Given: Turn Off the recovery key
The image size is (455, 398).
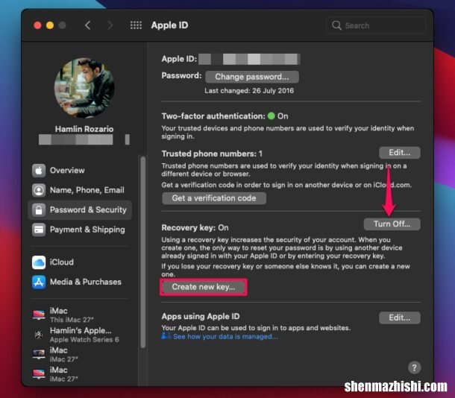Looking at the screenshot, I should click(392, 224).
